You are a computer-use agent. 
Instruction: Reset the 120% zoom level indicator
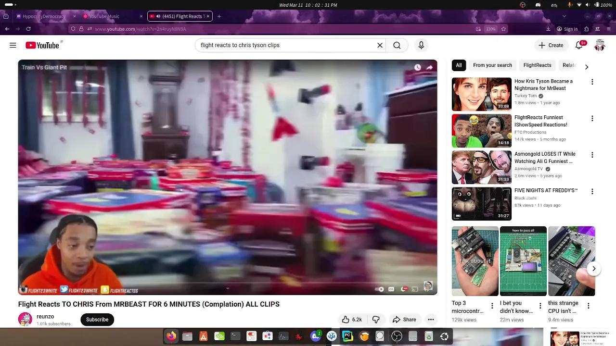click(491, 29)
